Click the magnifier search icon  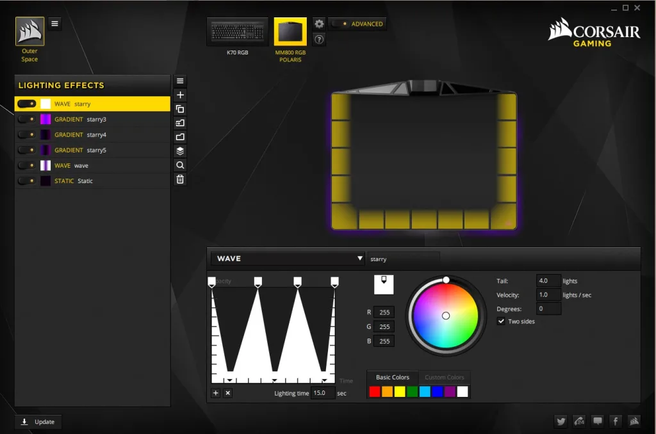coord(180,165)
